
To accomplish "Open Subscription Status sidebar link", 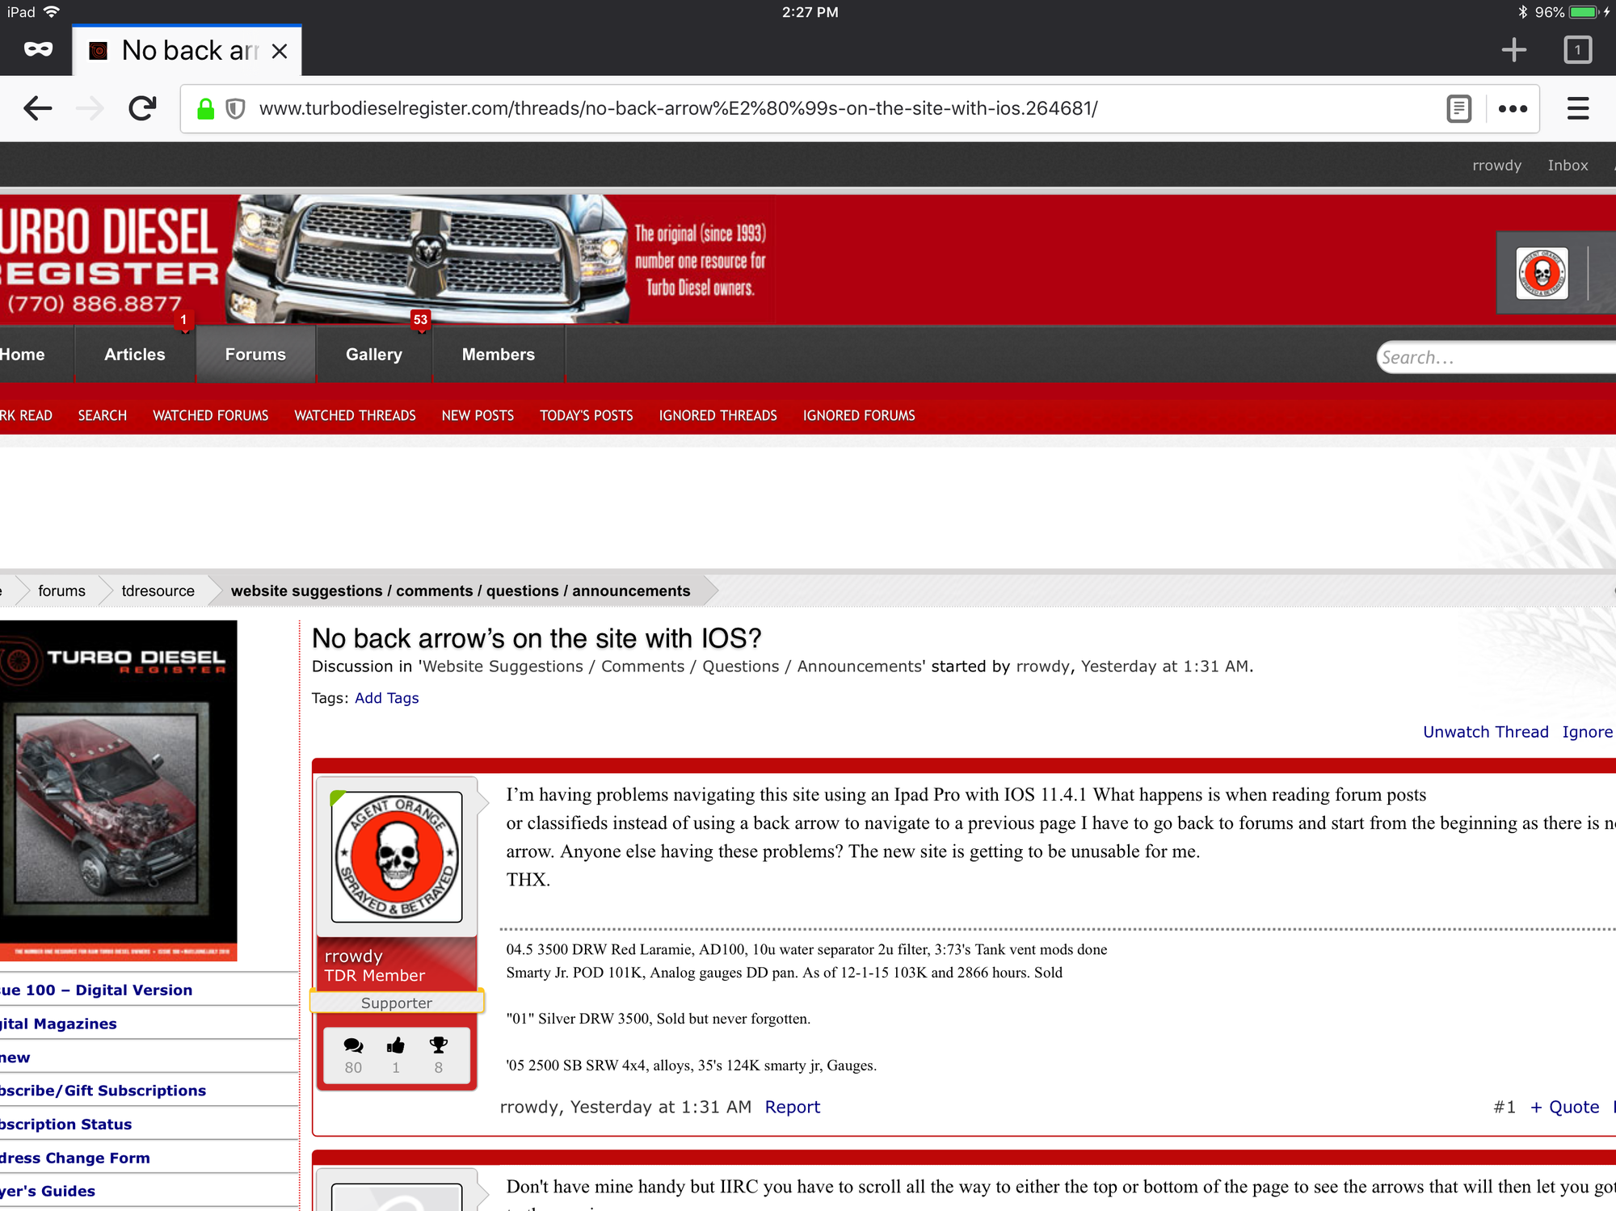I will click(65, 1124).
